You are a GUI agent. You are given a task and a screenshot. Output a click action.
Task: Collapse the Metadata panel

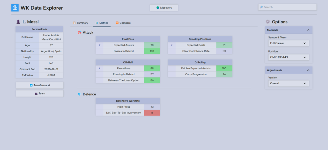click(308, 30)
